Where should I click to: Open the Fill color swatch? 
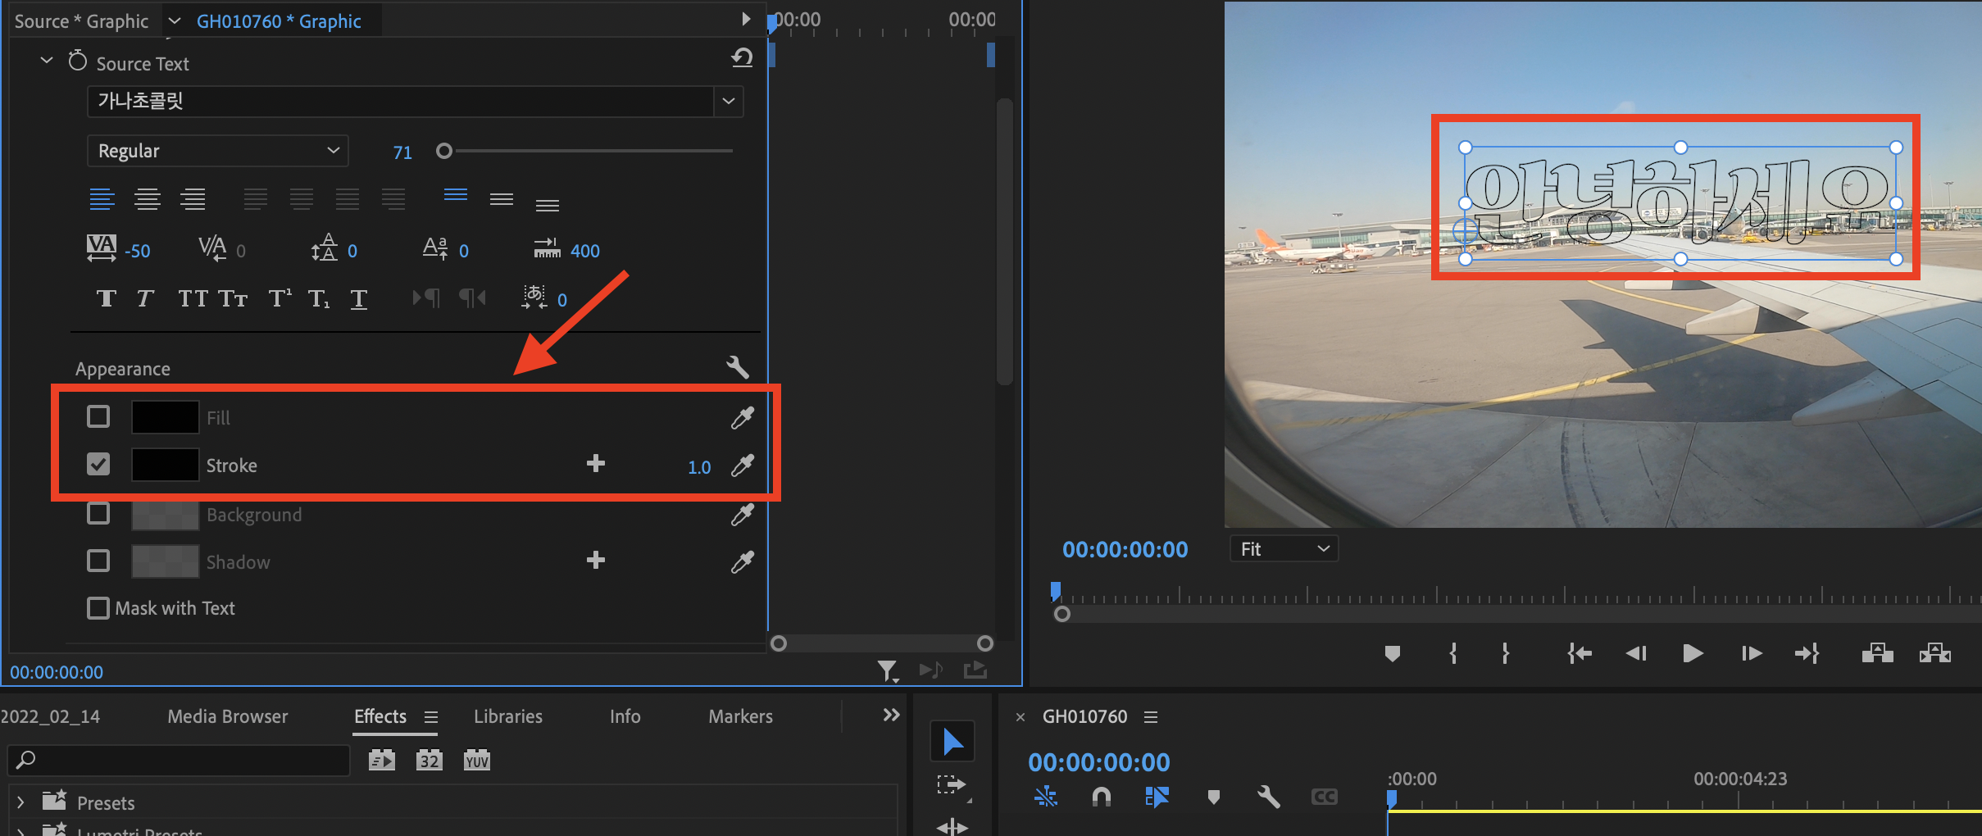coord(165,416)
